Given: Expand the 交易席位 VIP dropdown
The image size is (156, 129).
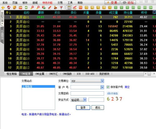Looking at the screenshot, I should [102, 81].
